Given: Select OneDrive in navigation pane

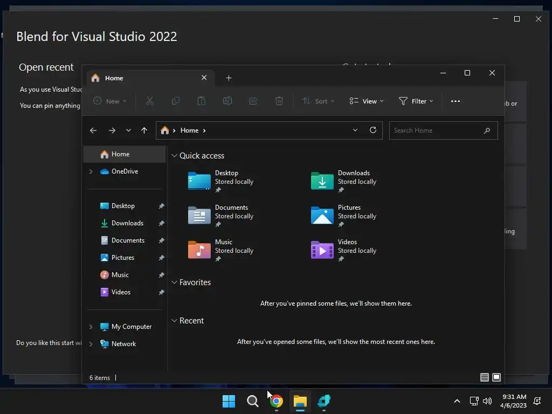Looking at the screenshot, I should click(x=125, y=171).
